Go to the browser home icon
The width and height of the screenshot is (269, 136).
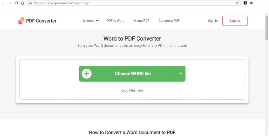pyautogui.click(x=23, y=3)
